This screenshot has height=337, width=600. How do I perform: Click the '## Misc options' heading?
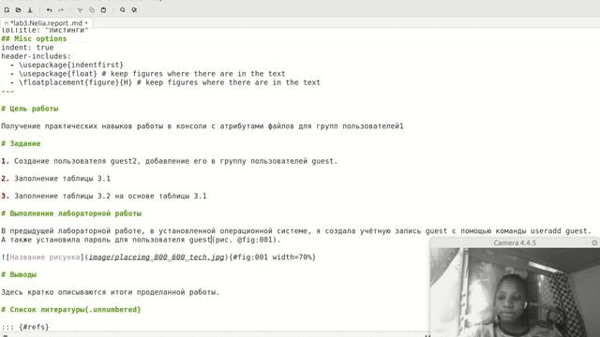point(34,38)
